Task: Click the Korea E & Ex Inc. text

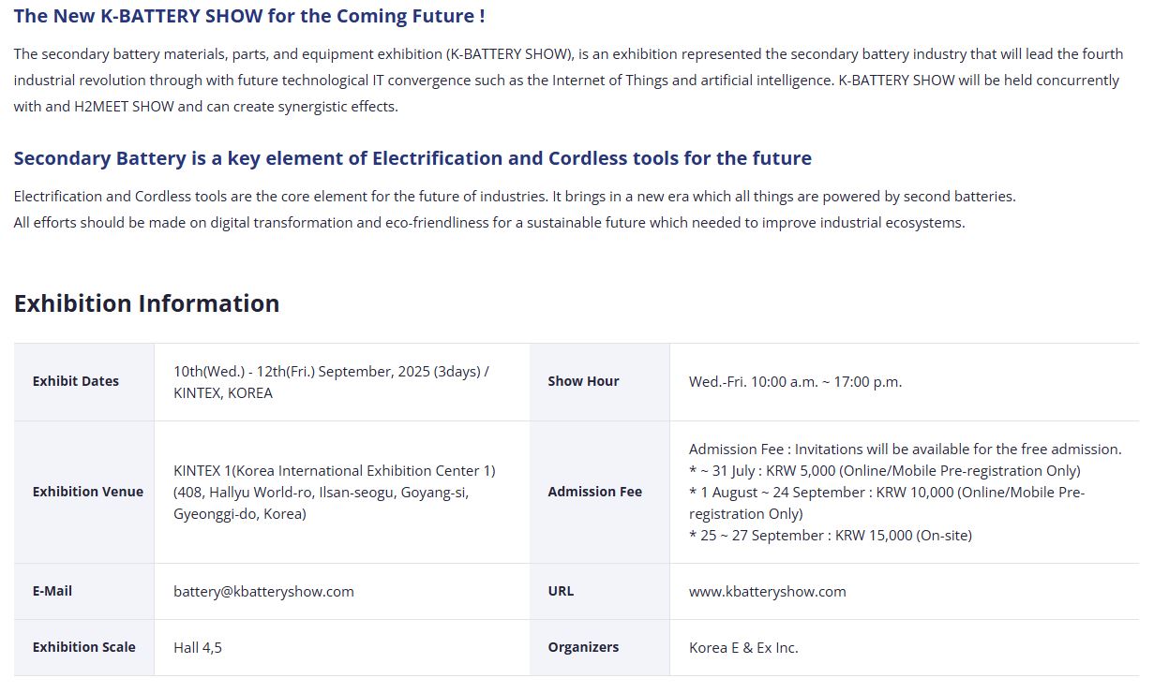Action: (x=743, y=647)
